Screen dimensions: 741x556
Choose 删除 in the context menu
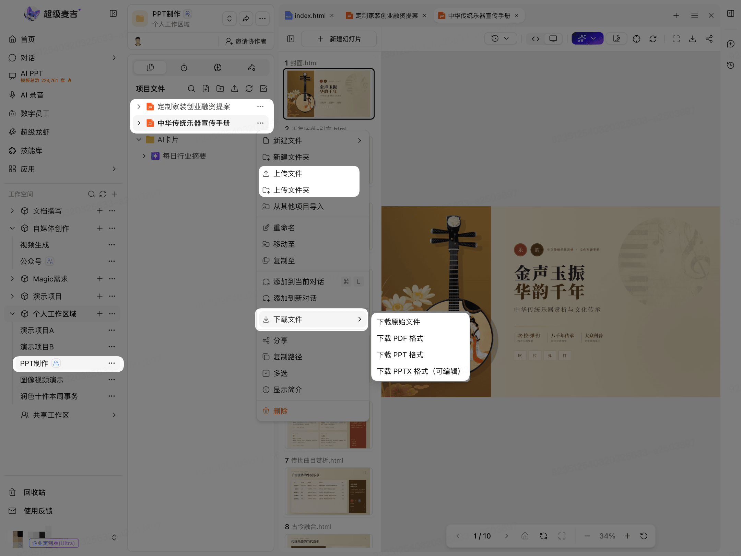[x=312, y=411]
